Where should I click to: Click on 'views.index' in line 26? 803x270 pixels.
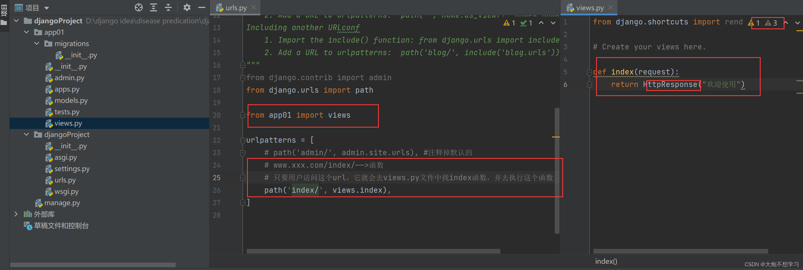coord(357,190)
